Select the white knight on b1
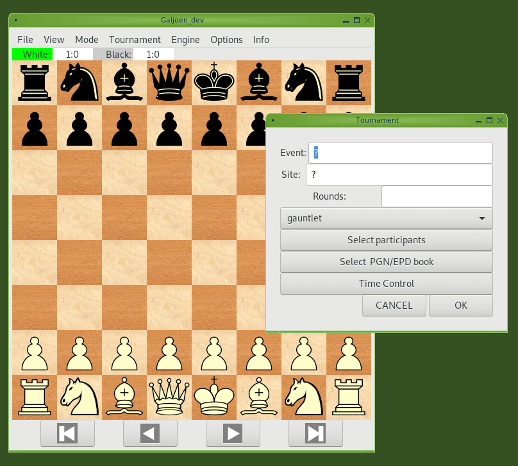518x466 pixels. click(x=79, y=397)
